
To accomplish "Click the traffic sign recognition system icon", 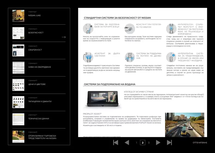I will click(88, 29).
